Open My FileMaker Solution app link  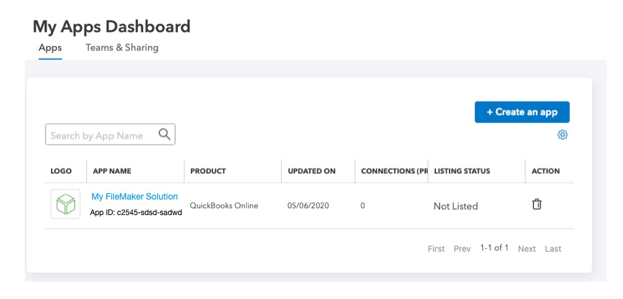click(x=135, y=196)
